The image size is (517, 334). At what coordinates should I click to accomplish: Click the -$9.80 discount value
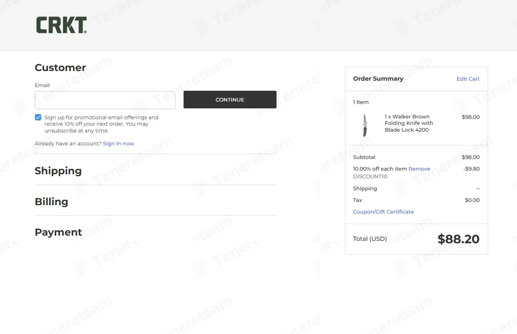click(x=471, y=169)
